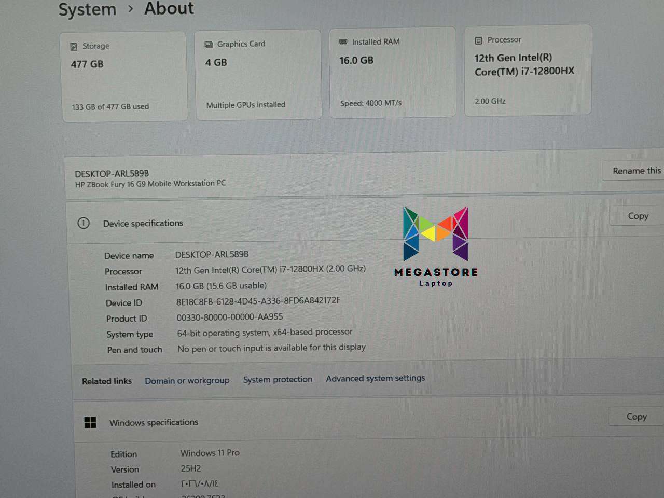Click the Device specifications info icon
This screenshot has height=498, width=664.
[84, 223]
